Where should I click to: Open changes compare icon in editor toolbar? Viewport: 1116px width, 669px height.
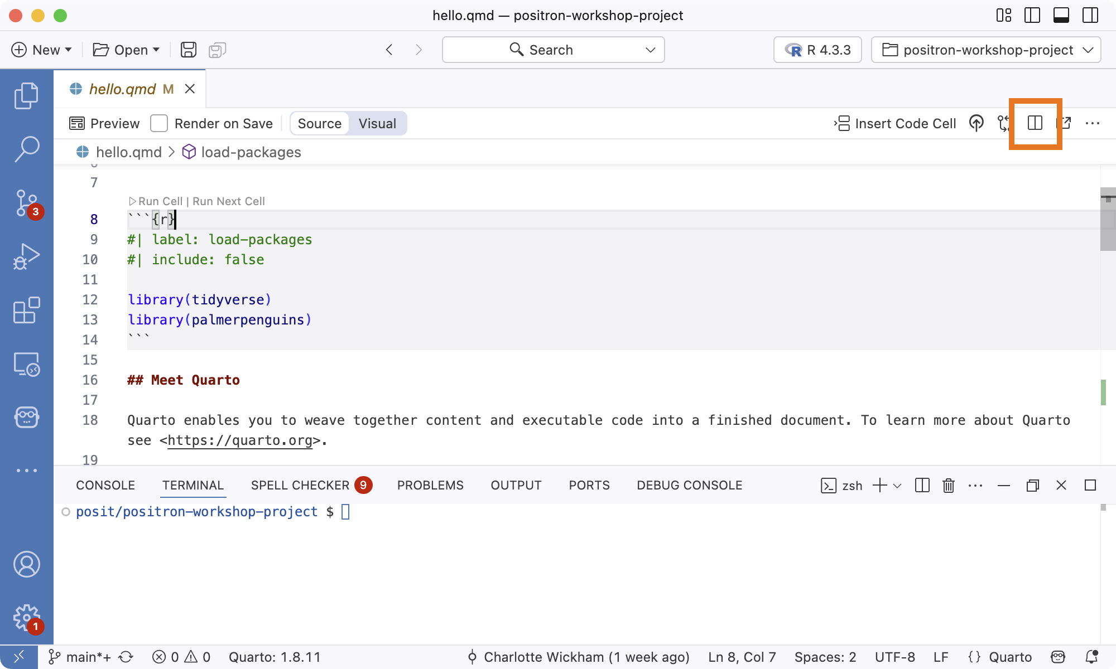[1004, 123]
